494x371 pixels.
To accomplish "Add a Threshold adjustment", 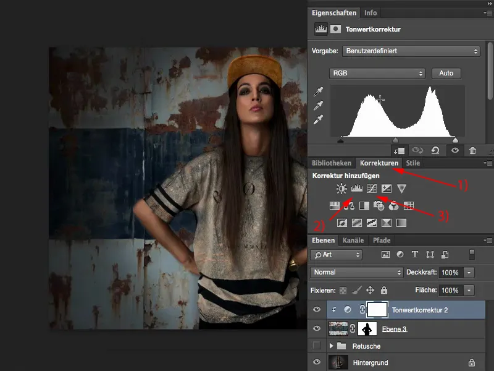I will click(x=372, y=223).
